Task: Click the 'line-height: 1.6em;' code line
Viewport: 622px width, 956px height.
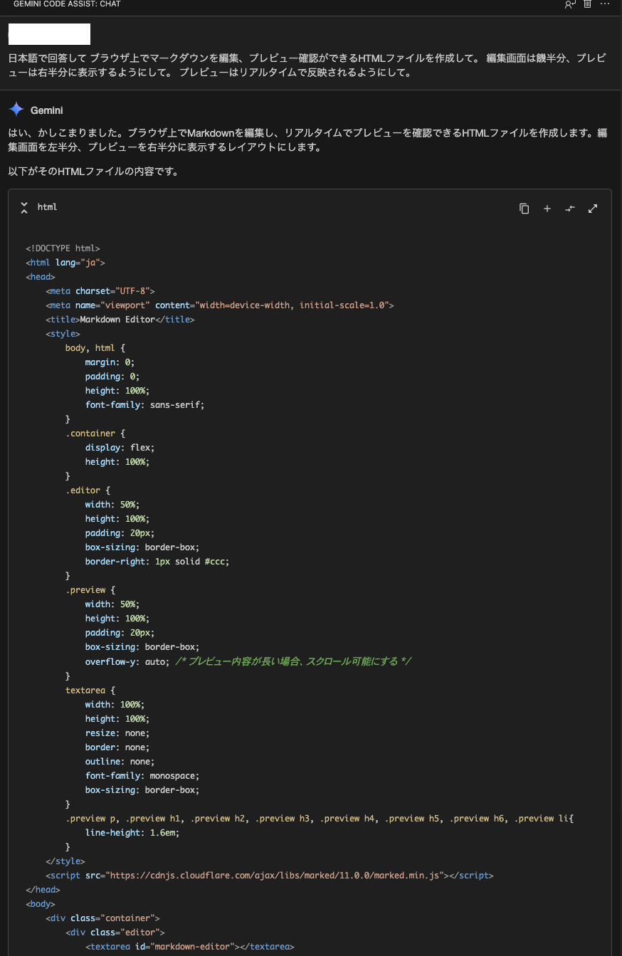Action: coord(132,833)
